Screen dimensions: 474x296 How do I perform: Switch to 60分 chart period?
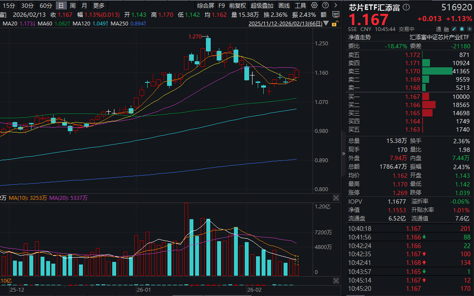(46, 6)
